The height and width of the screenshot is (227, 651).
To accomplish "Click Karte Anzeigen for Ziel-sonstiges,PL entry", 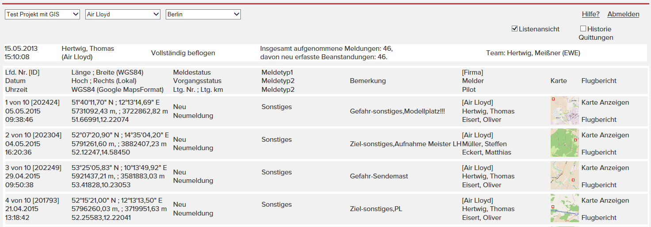I will 605,201.
